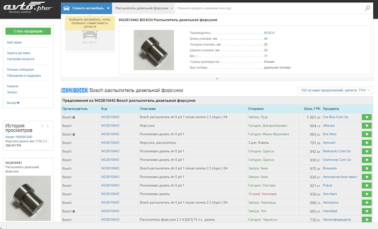Image resolution: width=378 pixels, height=229 pixels.
Task: Click the price 984,19 cell
Action: [315, 126]
